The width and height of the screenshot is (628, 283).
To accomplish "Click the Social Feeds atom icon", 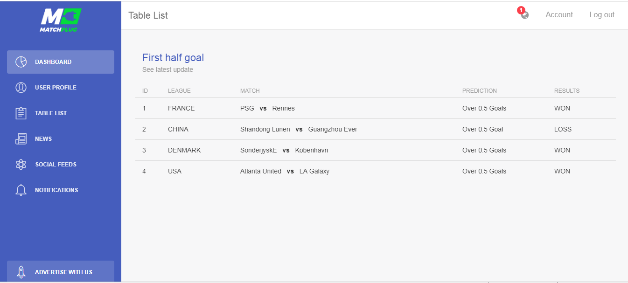I will pyautogui.click(x=21, y=165).
